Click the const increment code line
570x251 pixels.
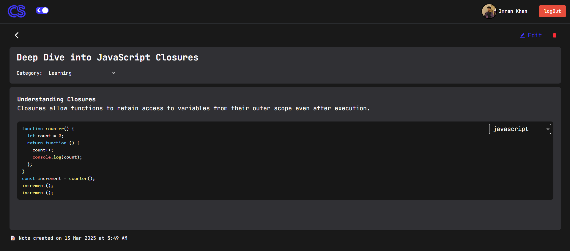59,178
